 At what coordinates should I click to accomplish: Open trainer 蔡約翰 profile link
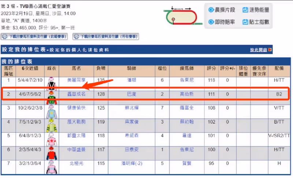pos(187,122)
